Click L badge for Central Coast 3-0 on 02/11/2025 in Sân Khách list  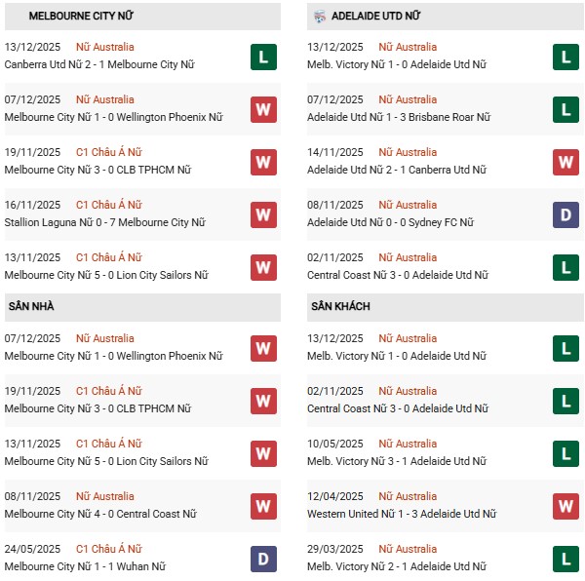(565, 401)
